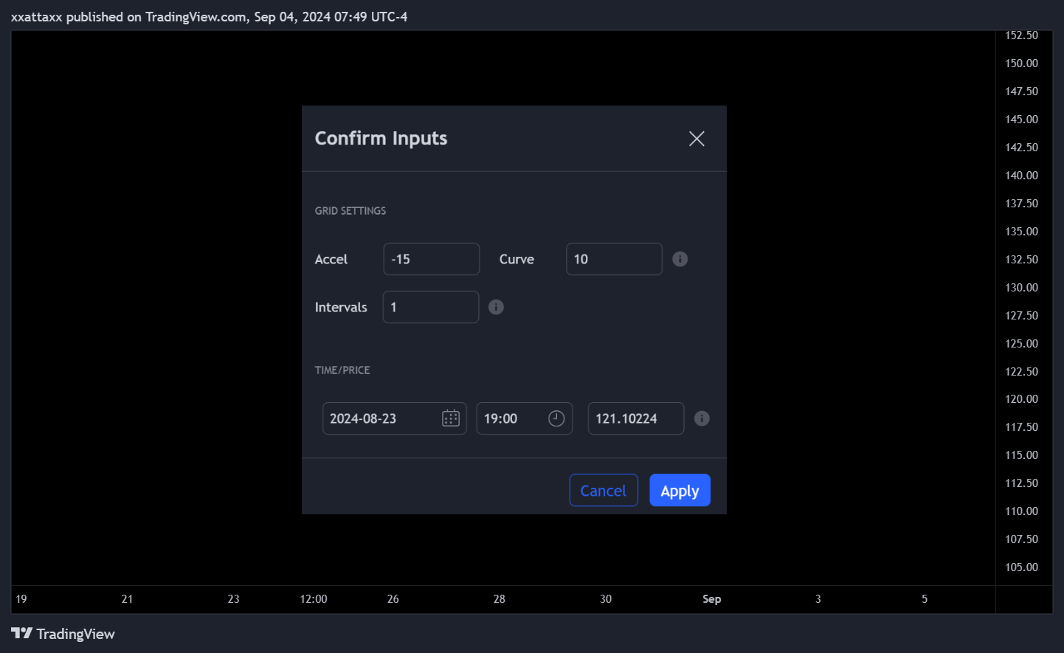Viewport: 1064px width, 653px height.
Task: Click the 105.00 price axis label
Action: [1021, 567]
